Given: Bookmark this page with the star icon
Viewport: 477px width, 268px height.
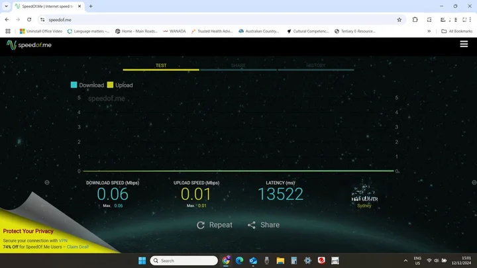Looking at the screenshot, I should [399, 20].
